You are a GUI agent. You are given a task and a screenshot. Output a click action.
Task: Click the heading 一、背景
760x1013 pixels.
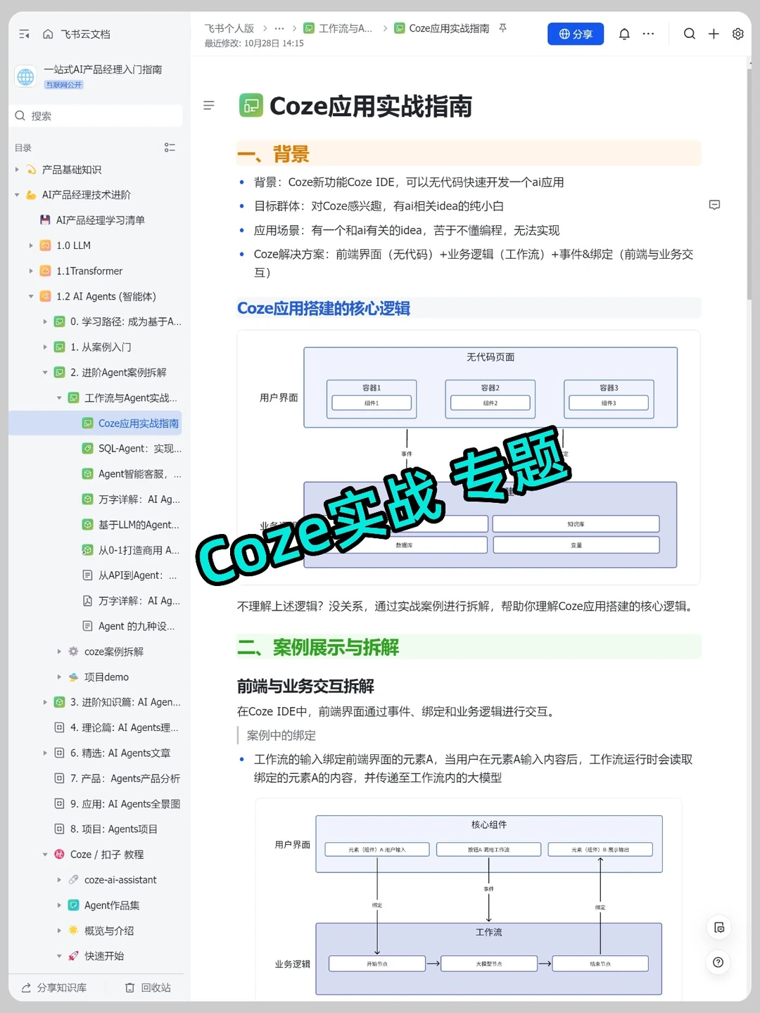273,153
